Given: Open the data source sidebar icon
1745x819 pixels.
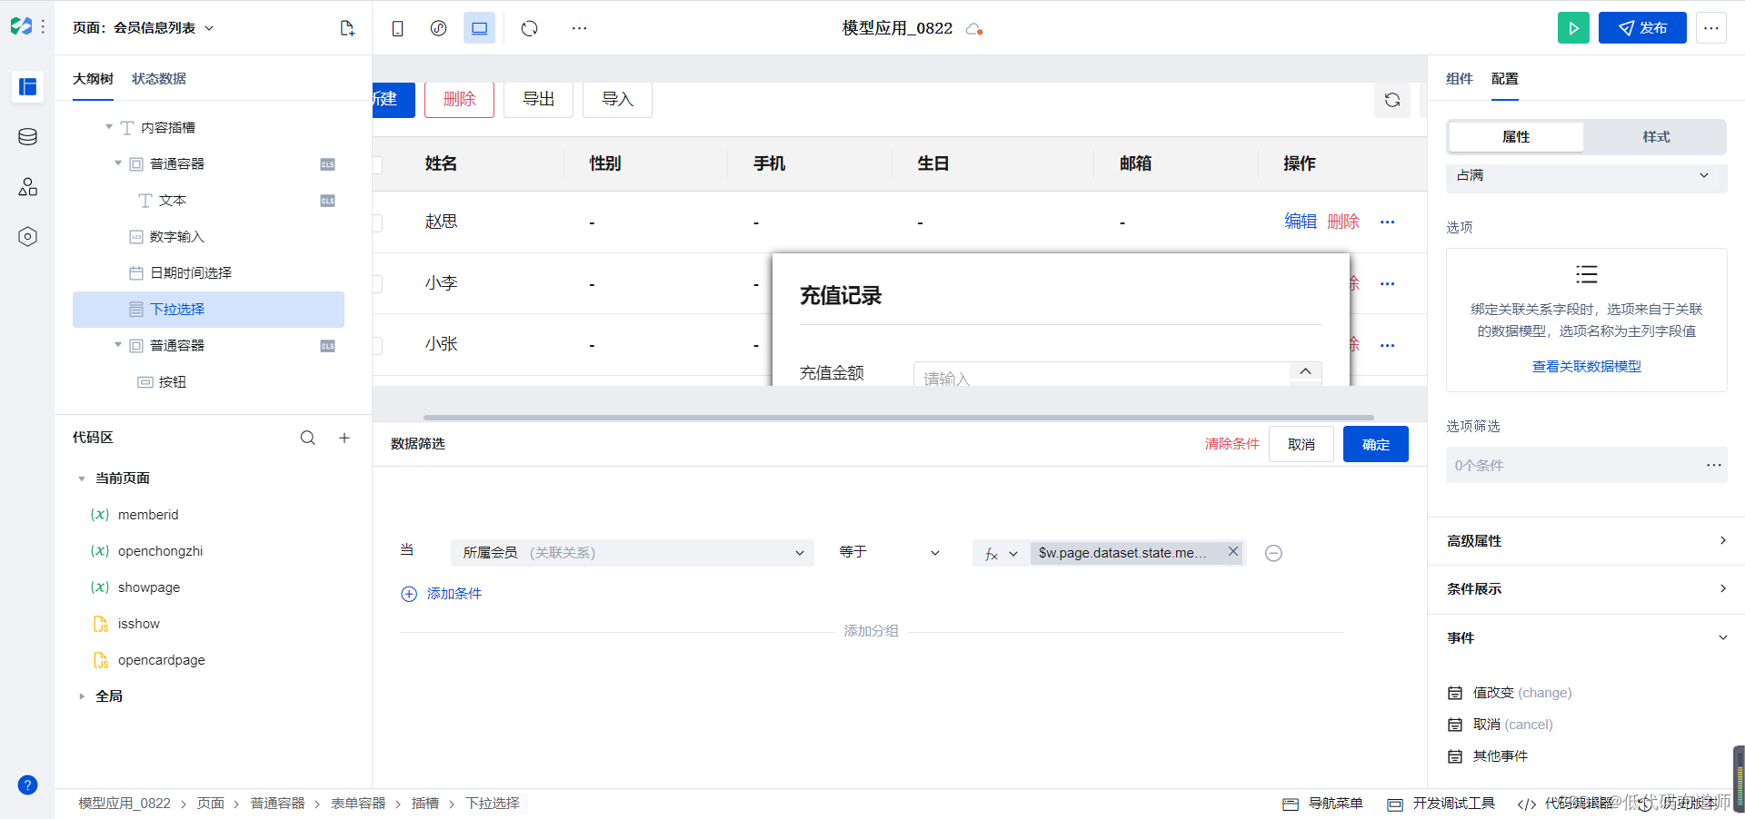Looking at the screenshot, I should [x=27, y=137].
